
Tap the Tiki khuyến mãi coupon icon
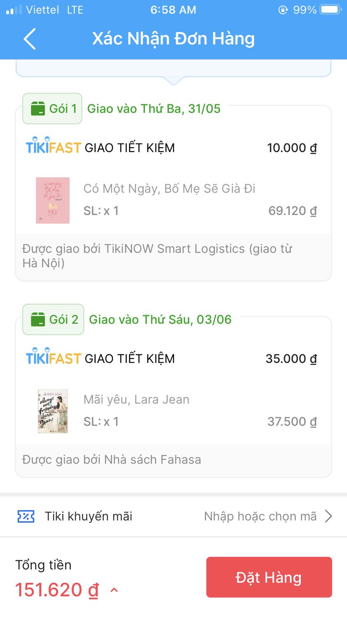[26, 516]
